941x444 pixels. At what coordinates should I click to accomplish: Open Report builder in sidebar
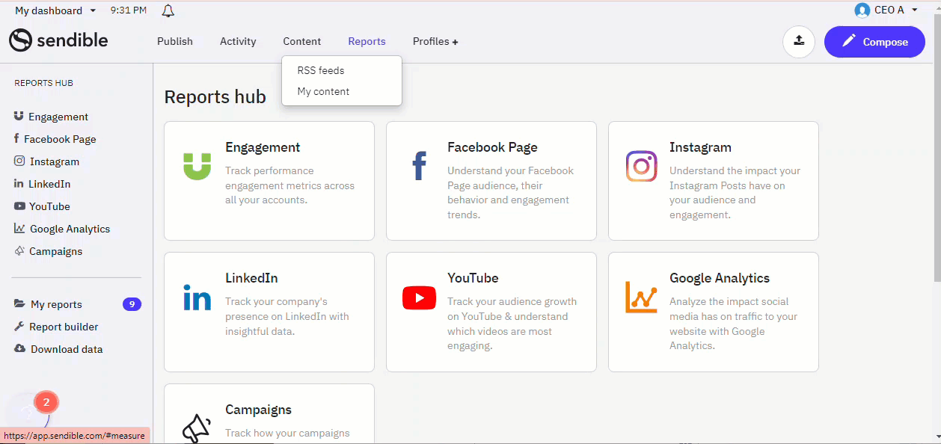(64, 327)
